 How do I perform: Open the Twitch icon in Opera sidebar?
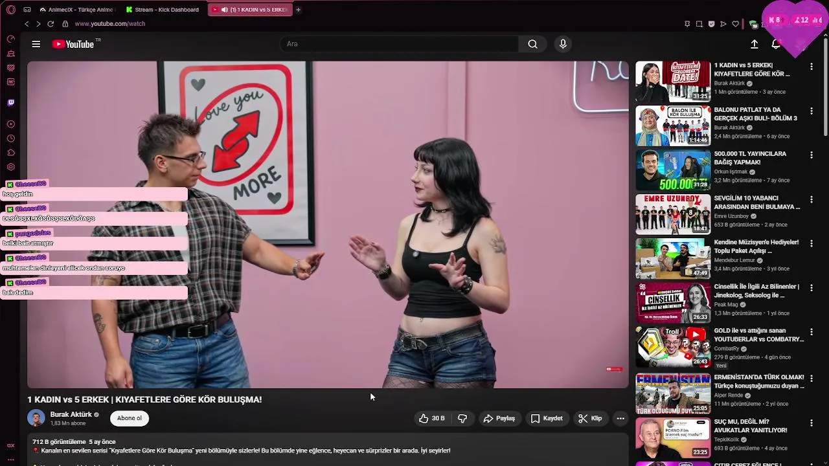(x=10, y=102)
